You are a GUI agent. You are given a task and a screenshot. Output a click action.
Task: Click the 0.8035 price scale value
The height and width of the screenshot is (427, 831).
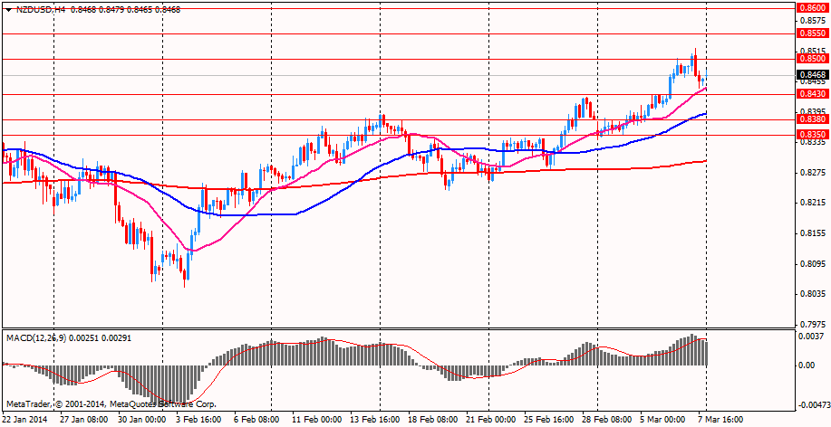(x=813, y=294)
